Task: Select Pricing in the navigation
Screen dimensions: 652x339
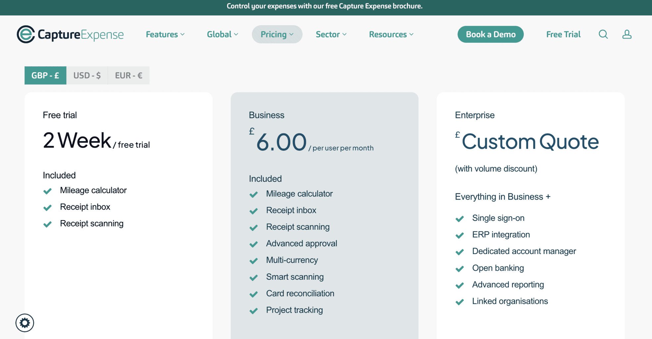Action: (x=277, y=34)
